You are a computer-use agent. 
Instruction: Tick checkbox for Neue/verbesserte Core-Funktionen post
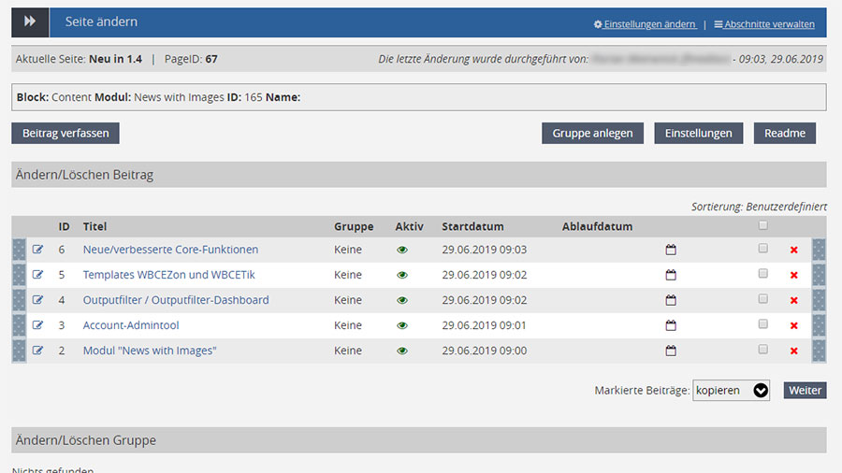(763, 249)
